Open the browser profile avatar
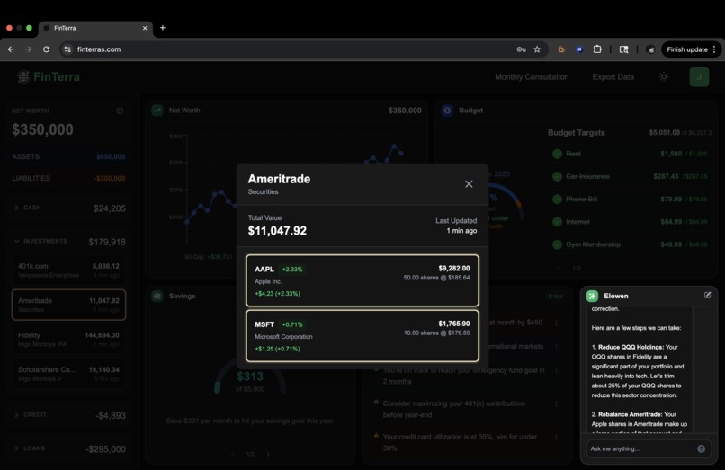Image resolution: width=725 pixels, height=470 pixels. 650,49
